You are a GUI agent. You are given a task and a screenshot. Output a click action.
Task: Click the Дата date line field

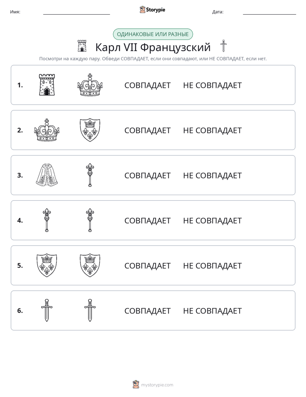(x=270, y=12)
